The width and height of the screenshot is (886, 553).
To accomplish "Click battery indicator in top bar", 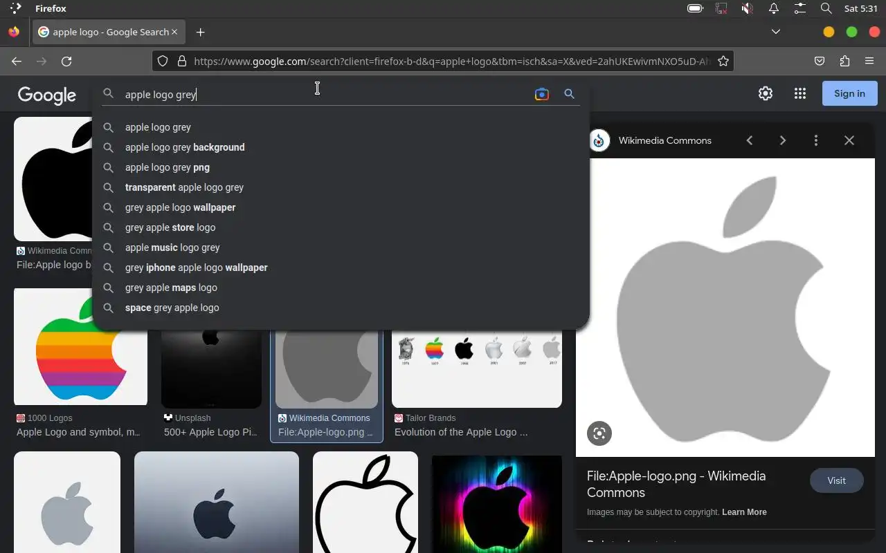I will 695,8.
